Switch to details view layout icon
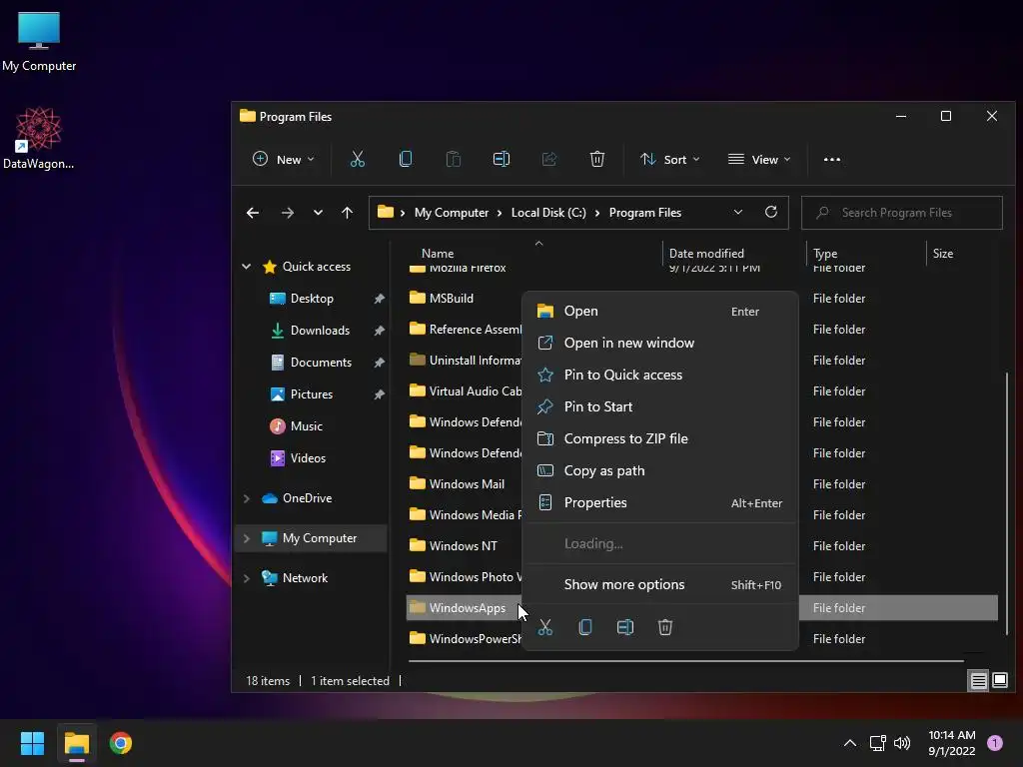Screen dimensions: 1023x767 (979, 681)
